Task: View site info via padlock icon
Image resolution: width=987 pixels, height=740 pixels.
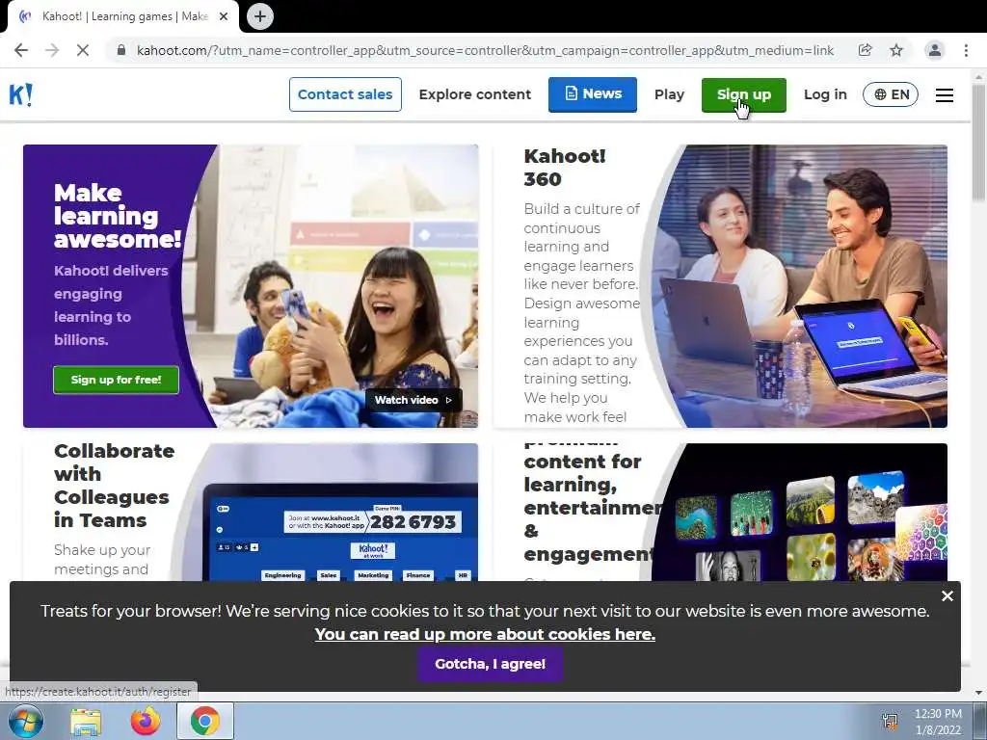Action: pos(121,50)
